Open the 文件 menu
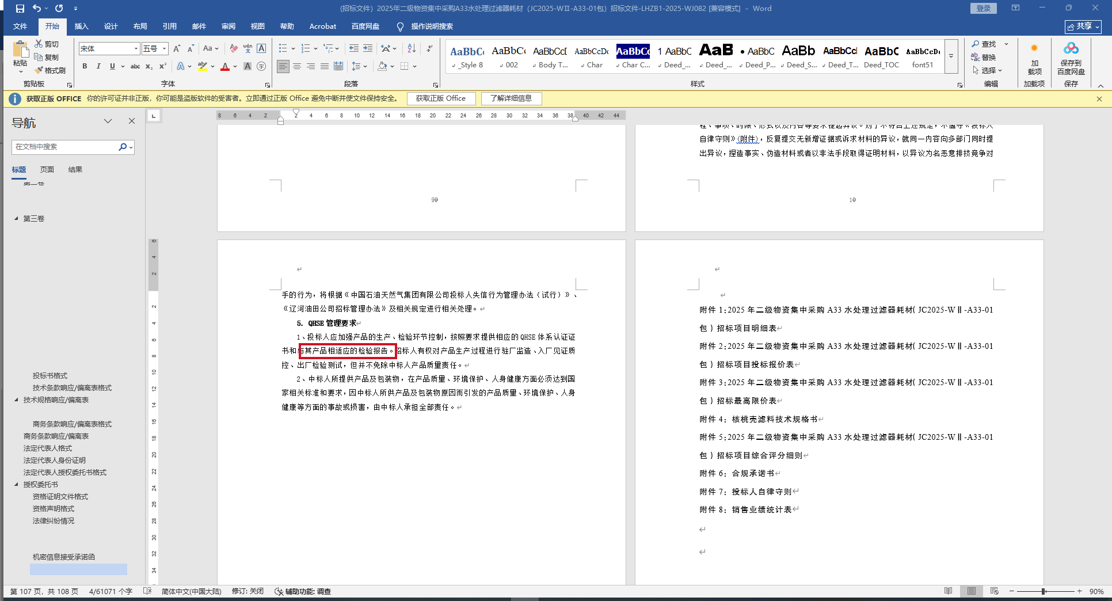1112x601 pixels. click(x=20, y=26)
